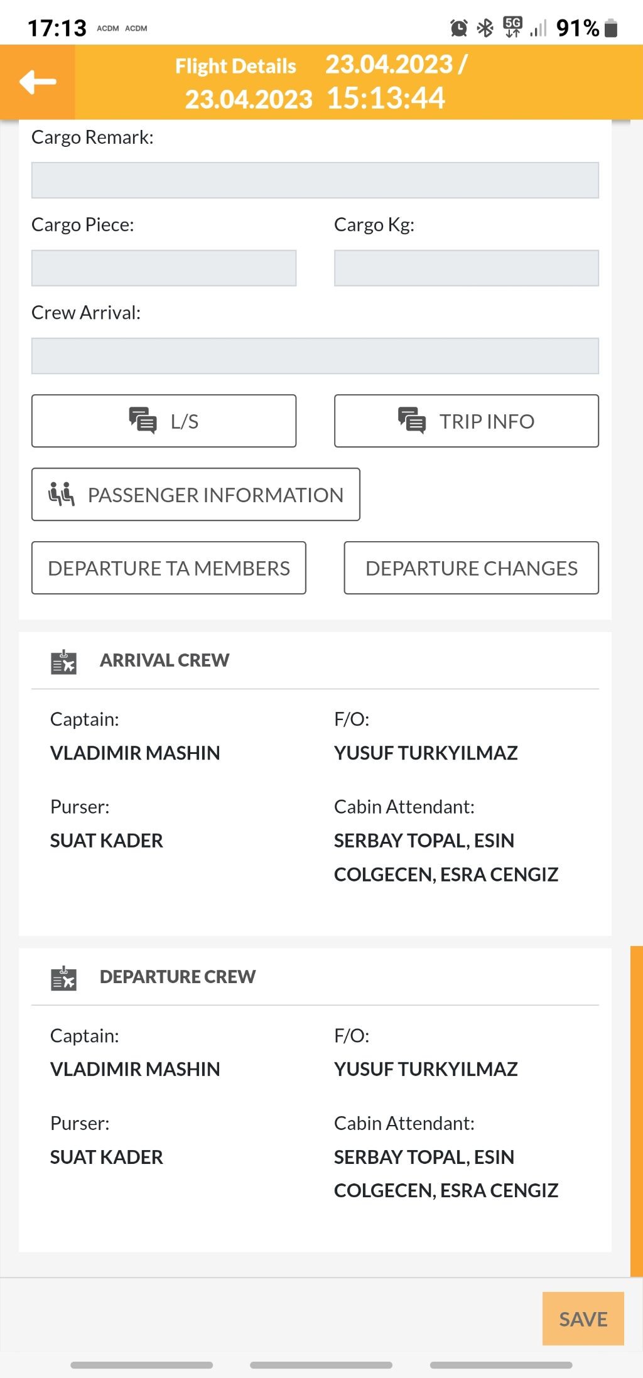Tap the Flight Details header title
643x1378 pixels.
click(235, 66)
